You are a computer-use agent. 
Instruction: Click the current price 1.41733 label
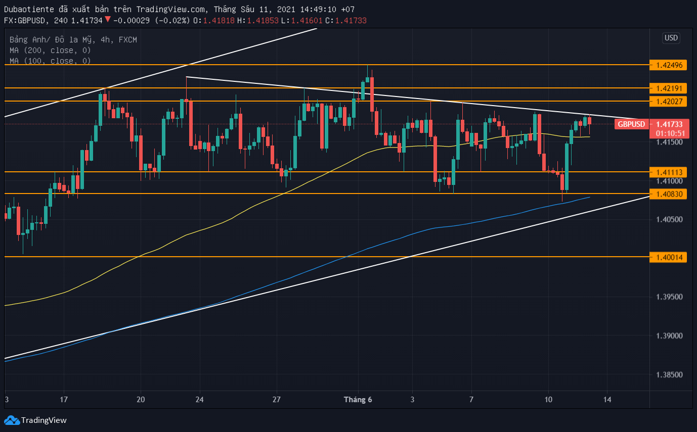[x=669, y=124]
